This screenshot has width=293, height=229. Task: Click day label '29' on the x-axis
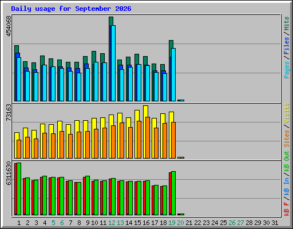[x=258, y=223]
